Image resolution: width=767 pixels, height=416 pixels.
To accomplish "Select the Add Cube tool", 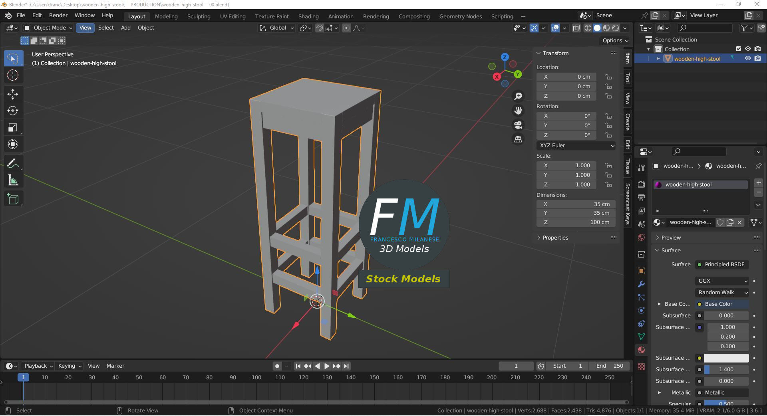I will pos(13,199).
